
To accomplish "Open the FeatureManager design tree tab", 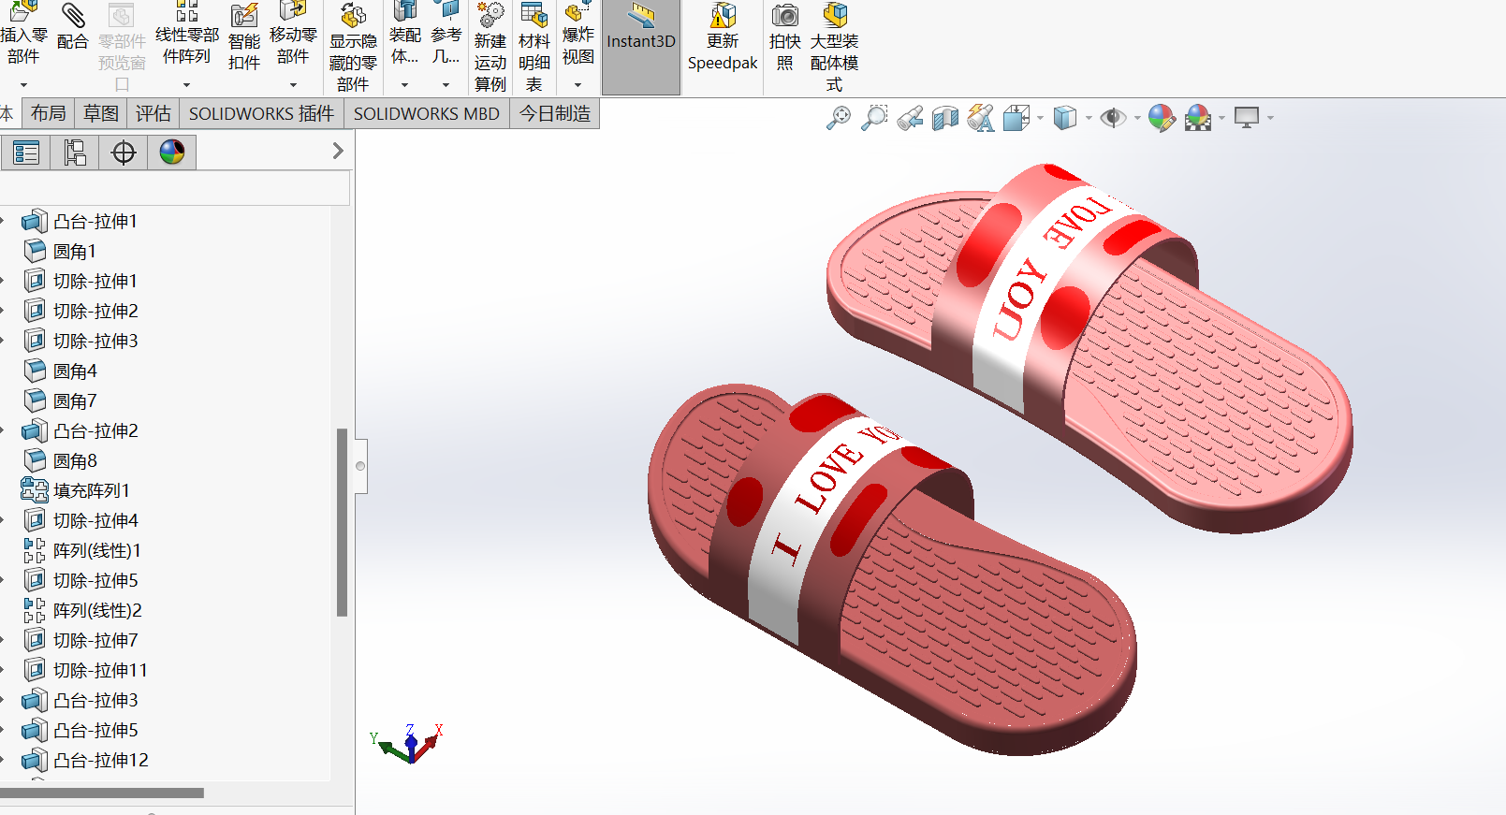I will pyautogui.click(x=26, y=152).
